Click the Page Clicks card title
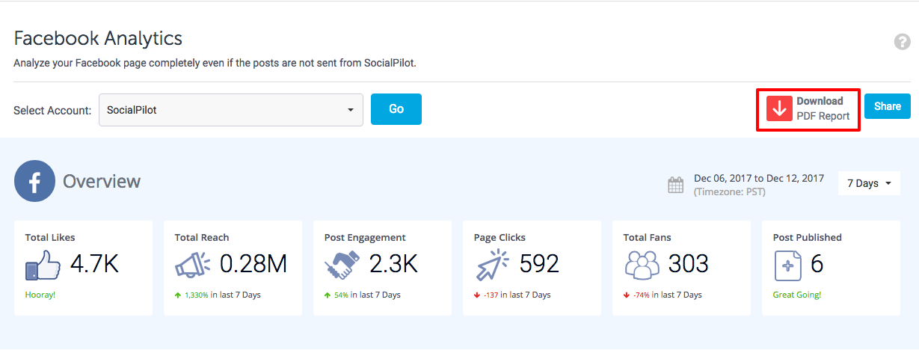The width and height of the screenshot is (919, 350). [x=500, y=237]
